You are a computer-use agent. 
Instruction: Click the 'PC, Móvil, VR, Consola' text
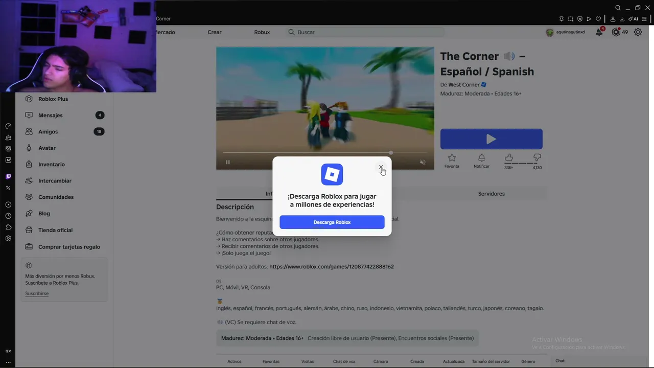click(243, 288)
